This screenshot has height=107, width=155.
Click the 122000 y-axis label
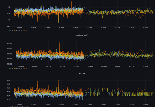coord(9,54)
